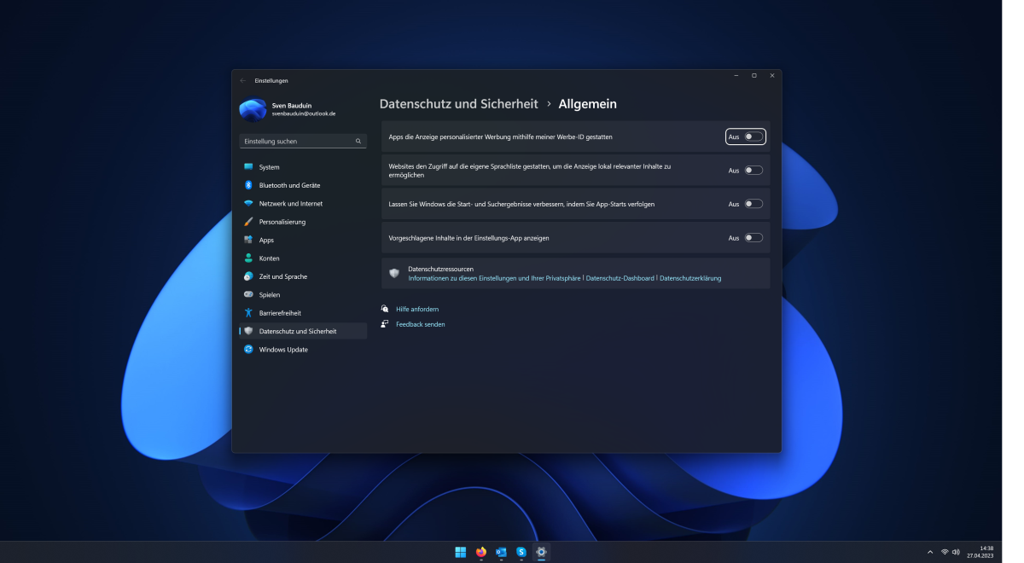Viewport: 1024px width, 563px height.
Task: Click the Allgemein page title
Action: (587, 104)
